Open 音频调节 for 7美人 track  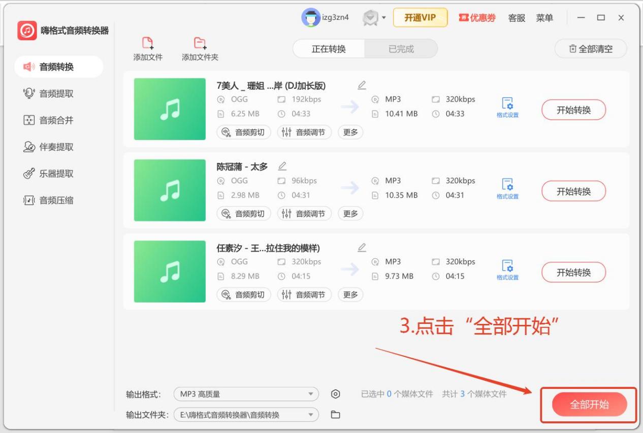tap(304, 132)
